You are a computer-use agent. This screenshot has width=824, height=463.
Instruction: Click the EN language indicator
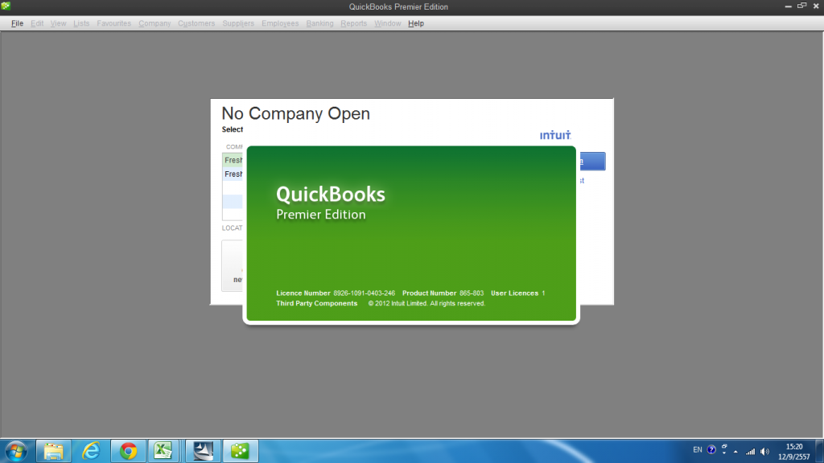pyautogui.click(x=698, y=450)
